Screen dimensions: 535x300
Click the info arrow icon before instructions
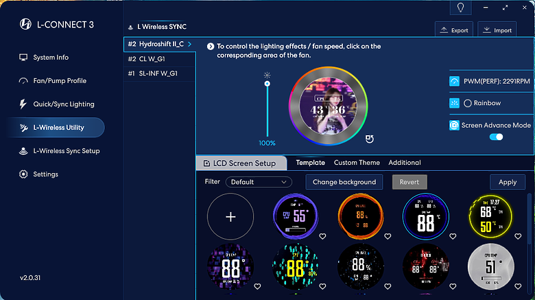[211, 47]
